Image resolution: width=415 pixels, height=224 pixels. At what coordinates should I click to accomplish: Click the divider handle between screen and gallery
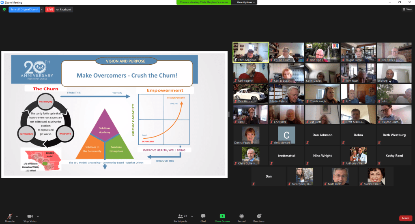pyautogui.click(x=229, y=114)
